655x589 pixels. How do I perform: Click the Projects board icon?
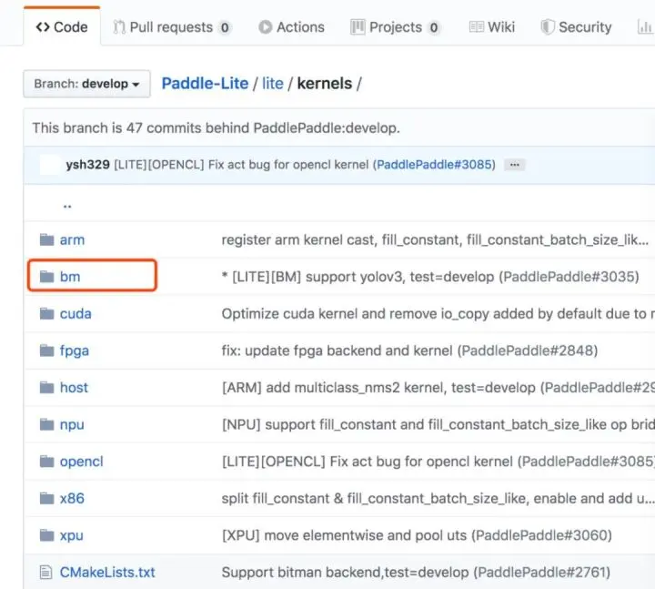pos(358,27)
